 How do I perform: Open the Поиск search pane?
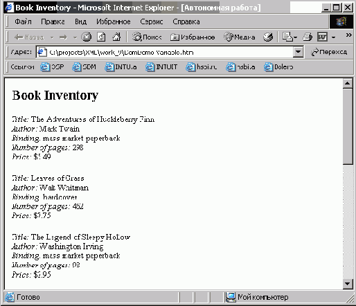[x=147, y=37]
